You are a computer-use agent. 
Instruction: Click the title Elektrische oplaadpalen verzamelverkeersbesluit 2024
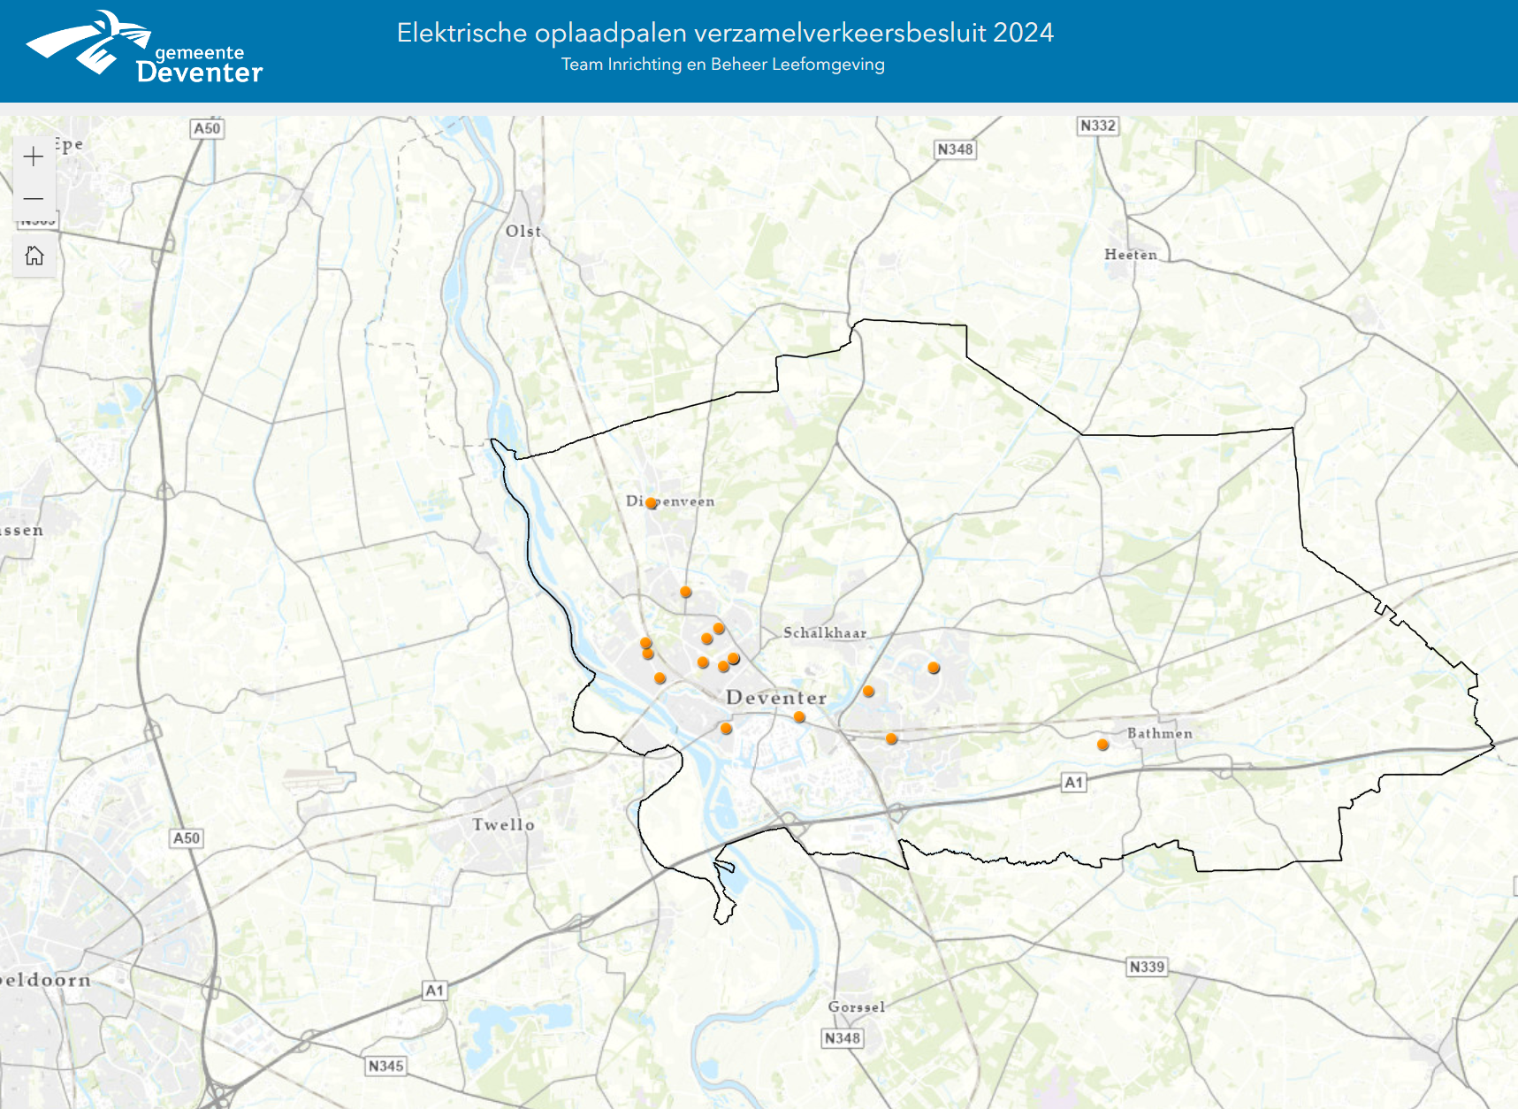point(725,33)
